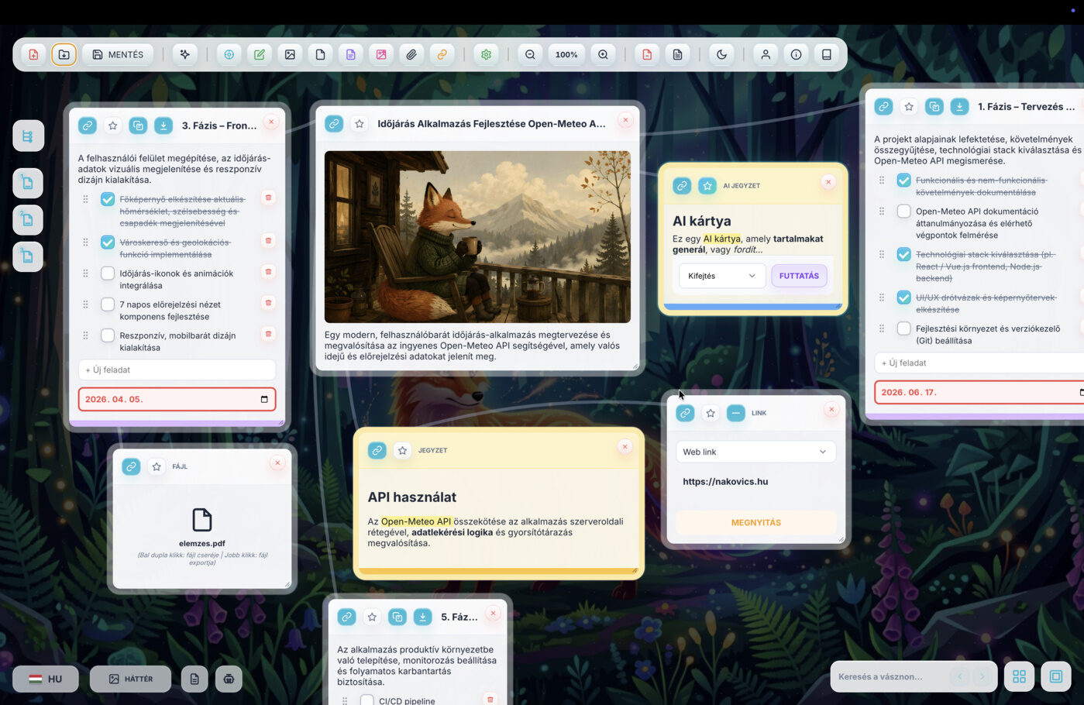This screenshot has height=705, width=1084.
Task: Click the Keresés a vásznon search field
Action: (x=890, y=676)
